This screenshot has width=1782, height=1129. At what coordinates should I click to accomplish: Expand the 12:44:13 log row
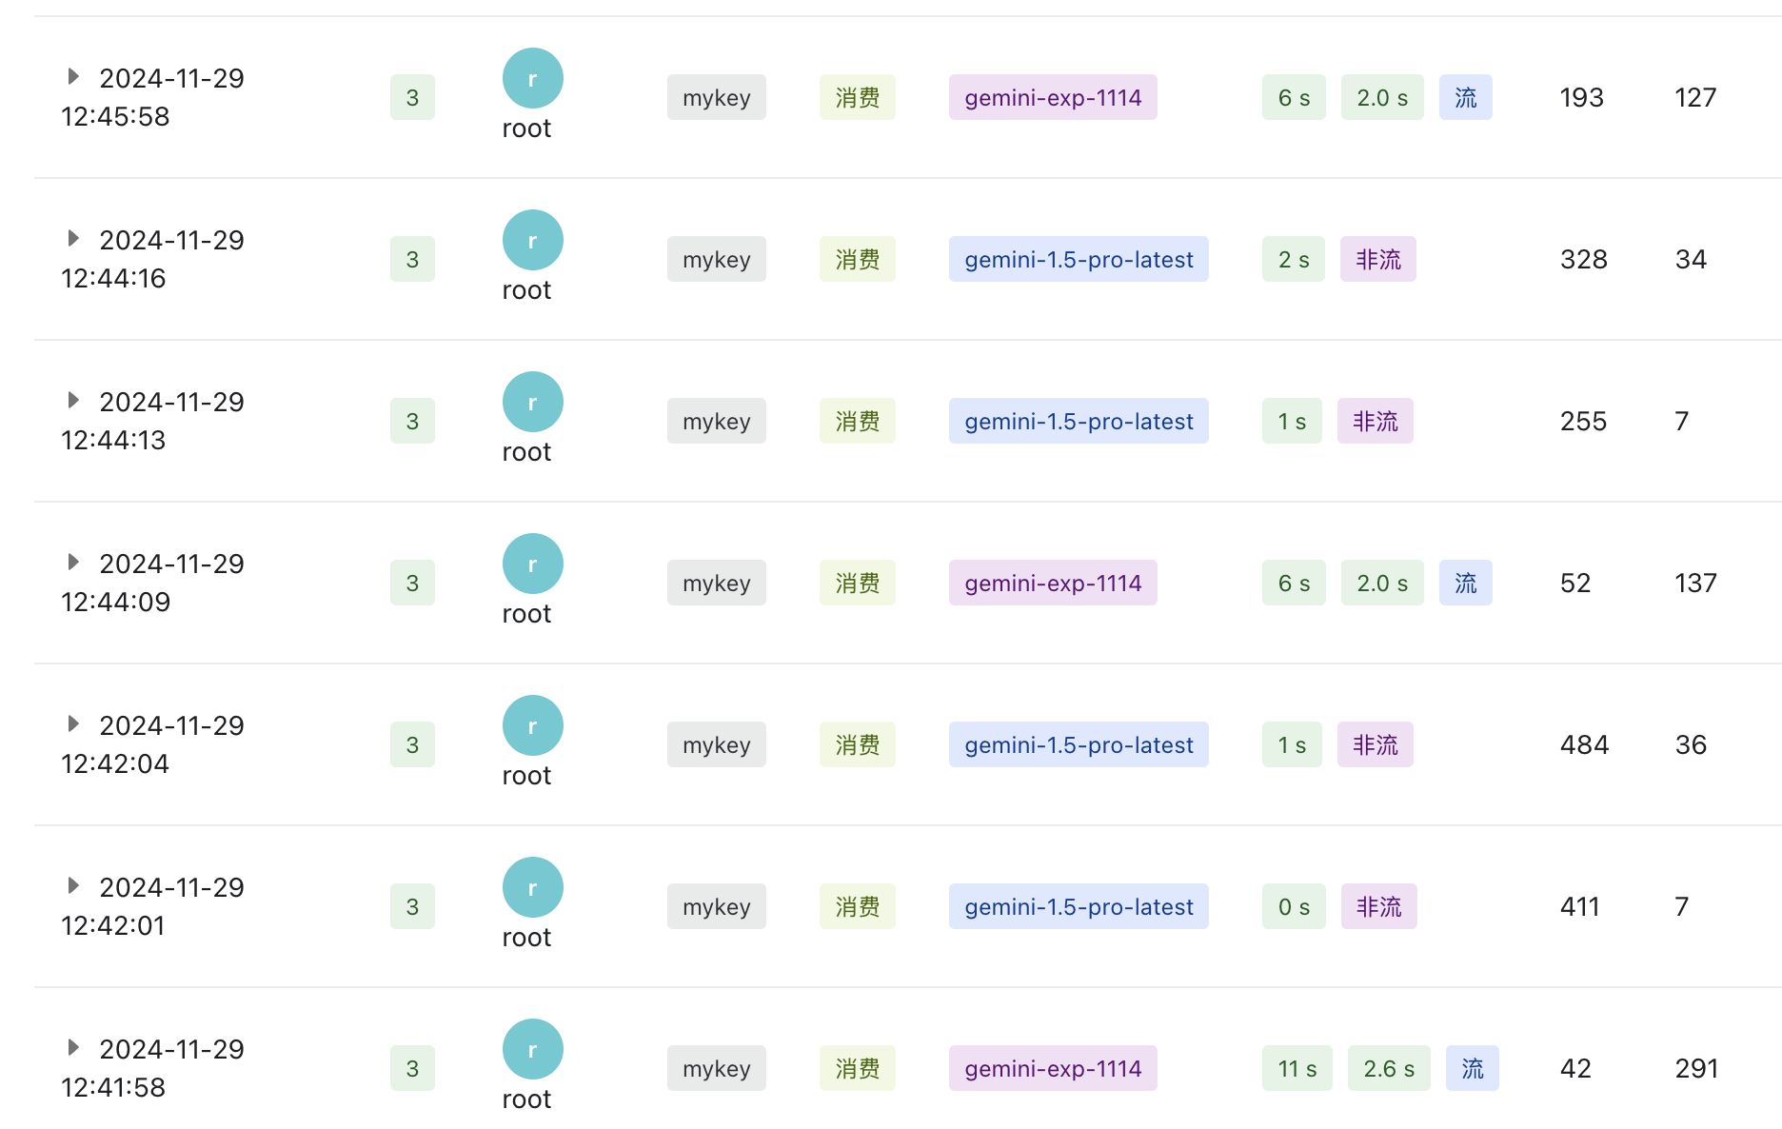pyautogui.click(x=73, y=400)
